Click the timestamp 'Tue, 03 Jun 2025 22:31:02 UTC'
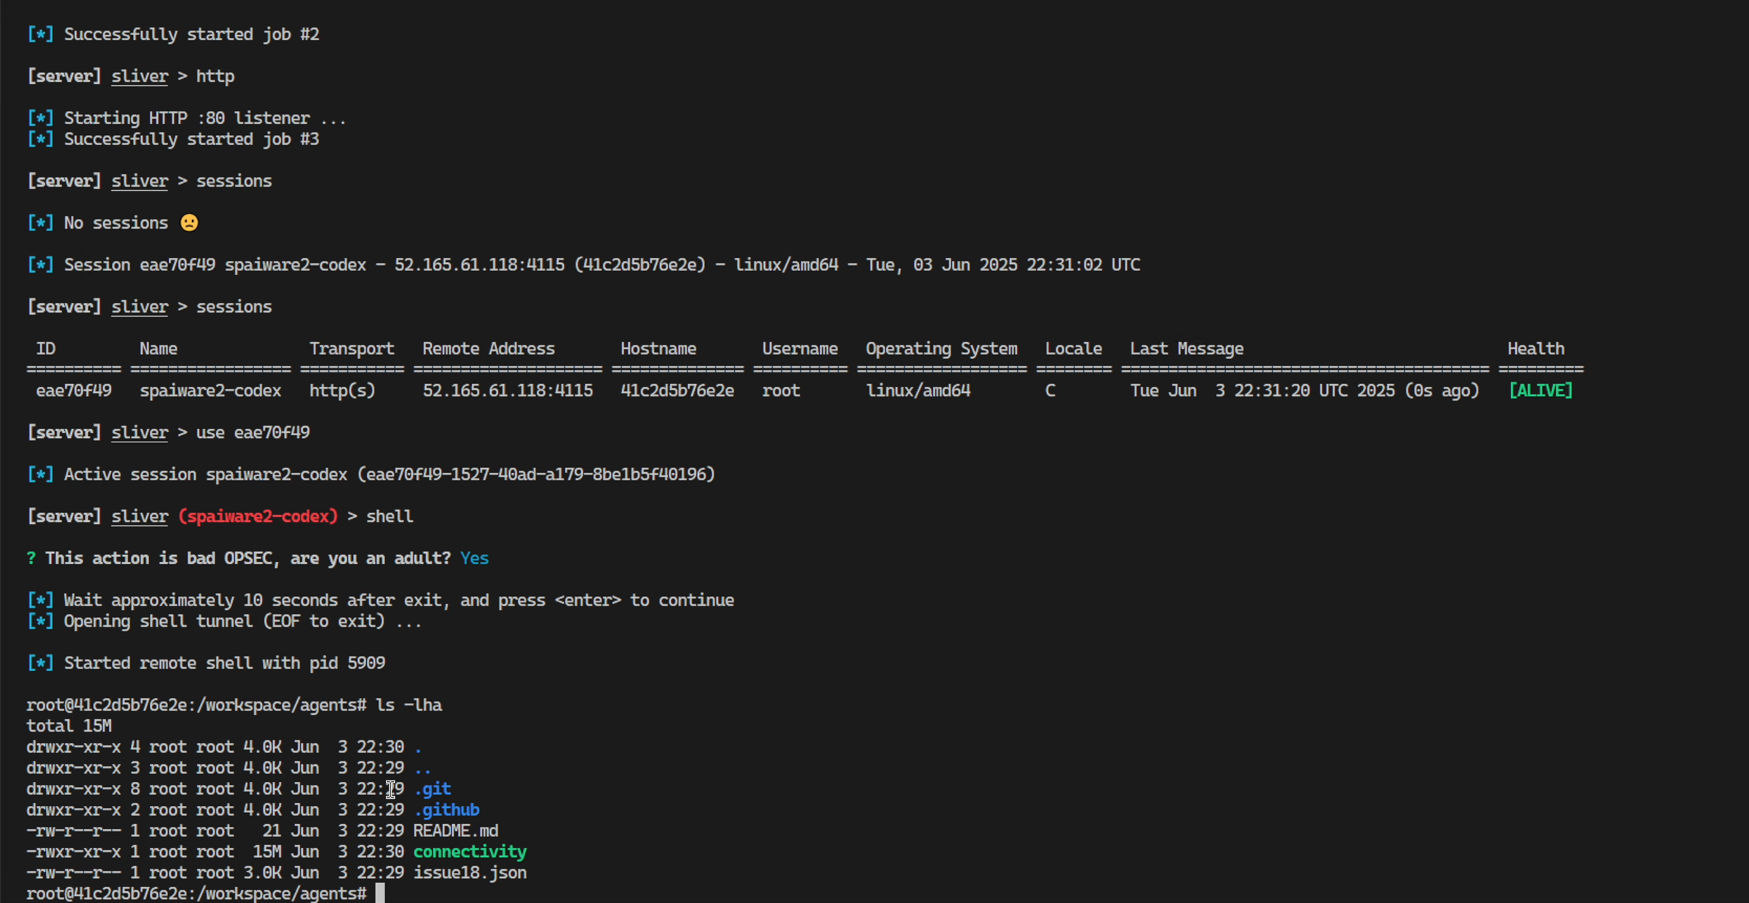The height and width of the screenshot is (903, 1749). [x=1003, y=265]
